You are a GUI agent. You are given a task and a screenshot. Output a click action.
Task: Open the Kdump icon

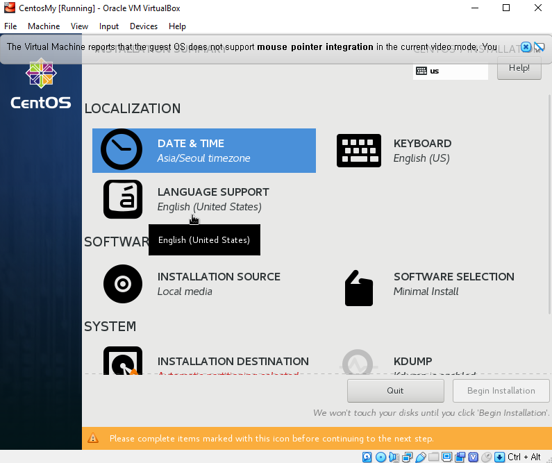point(358,362)
